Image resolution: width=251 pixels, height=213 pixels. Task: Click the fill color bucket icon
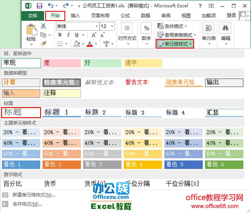click(x=77, y=44)
